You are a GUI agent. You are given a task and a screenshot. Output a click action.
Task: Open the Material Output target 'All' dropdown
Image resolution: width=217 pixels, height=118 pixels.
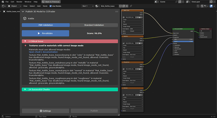coord(205,31)
